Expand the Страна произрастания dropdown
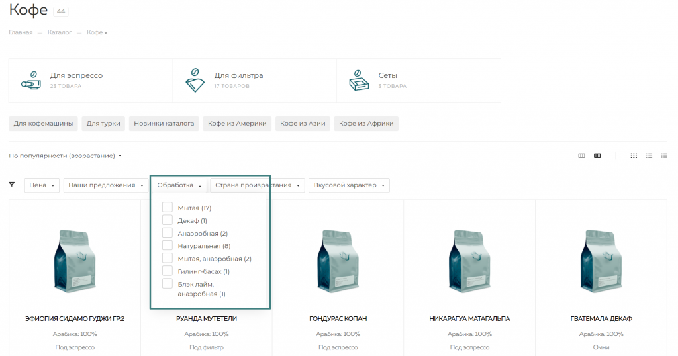 point(258,185)
